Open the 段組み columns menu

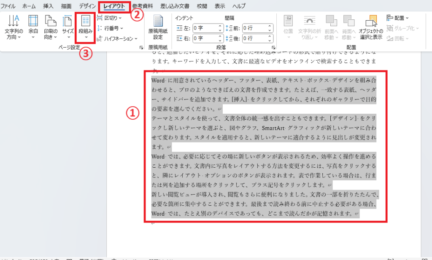click(x=85, y=27)
